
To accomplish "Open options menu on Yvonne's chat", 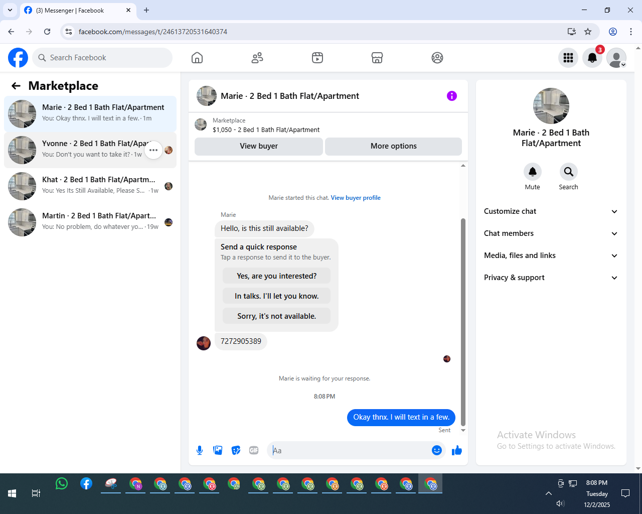I will coord(153,150).
